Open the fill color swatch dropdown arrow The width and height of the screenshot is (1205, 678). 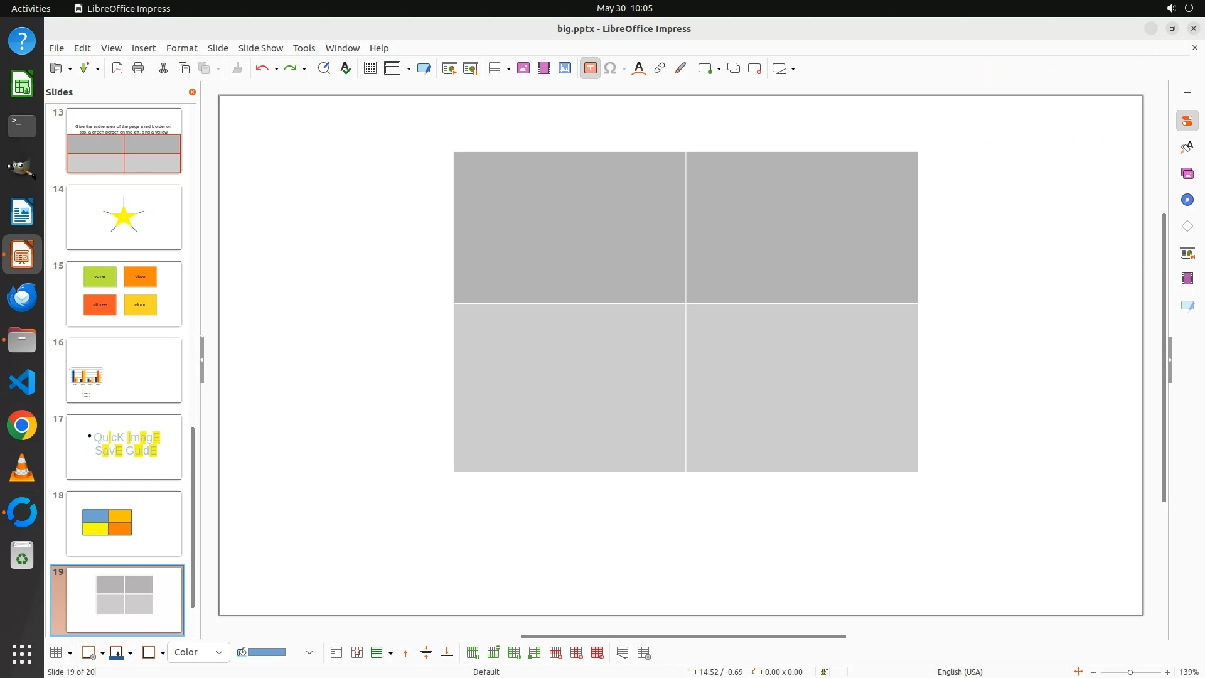pyautogui.click(x=309, y=653)
